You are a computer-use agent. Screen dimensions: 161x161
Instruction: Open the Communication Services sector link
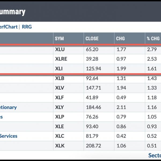[x=9, y=136]
